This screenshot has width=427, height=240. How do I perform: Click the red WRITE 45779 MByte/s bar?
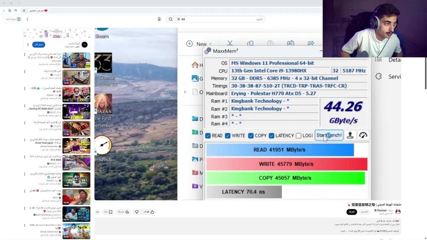pos(287,164)
